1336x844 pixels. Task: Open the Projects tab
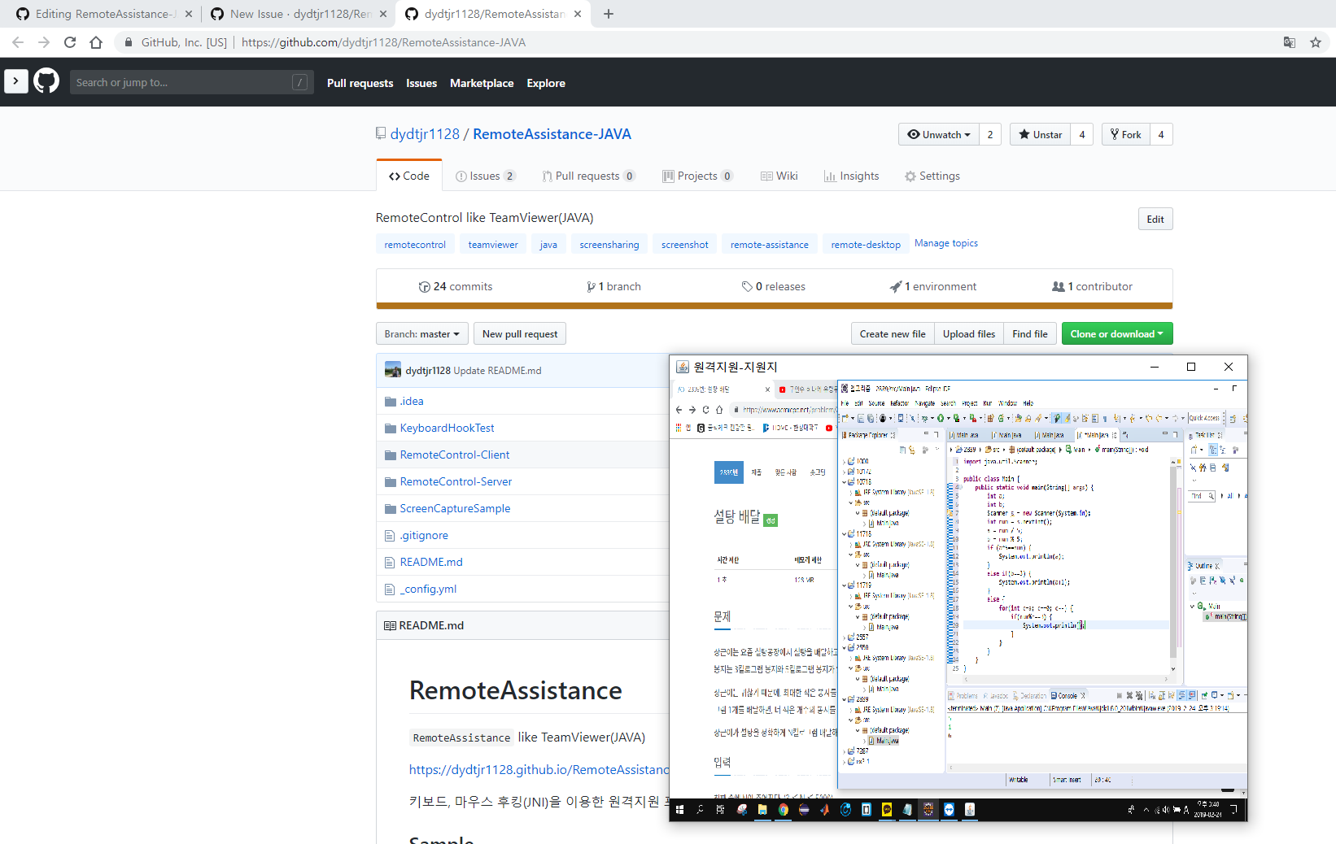pos(697,176)
